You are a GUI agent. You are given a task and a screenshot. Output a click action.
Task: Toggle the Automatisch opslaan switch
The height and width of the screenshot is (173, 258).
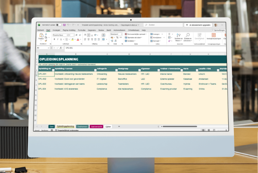(x=58, y=25)
